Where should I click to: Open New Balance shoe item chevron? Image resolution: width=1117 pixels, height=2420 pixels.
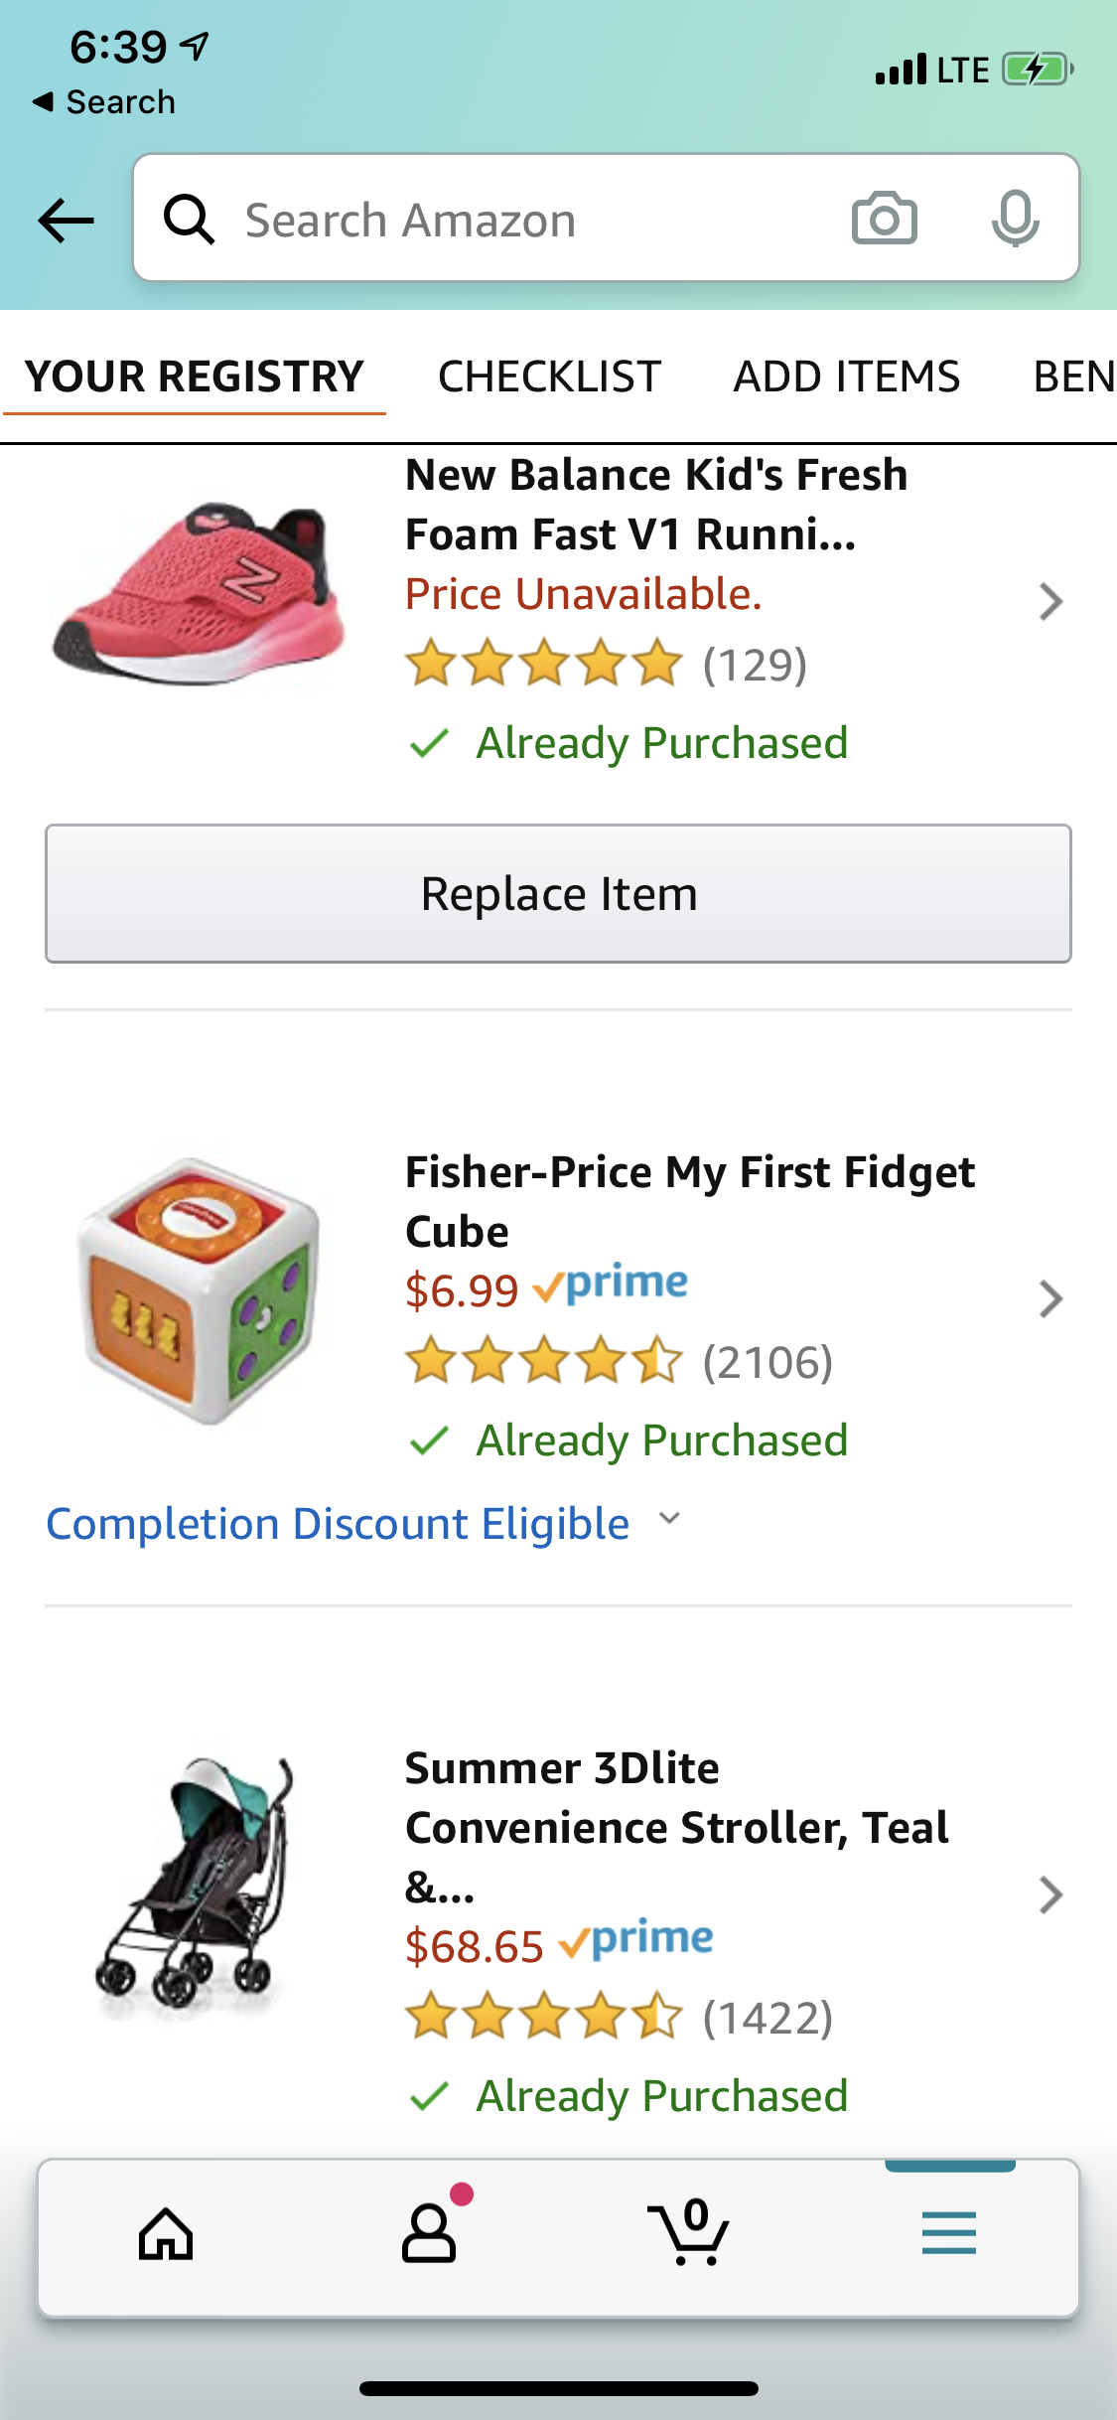tap(1050, 602)
